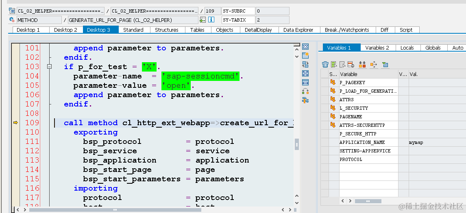Select the Variables 1 tab
The height and width of the screenshot is (213, 466).
(339, 48)
